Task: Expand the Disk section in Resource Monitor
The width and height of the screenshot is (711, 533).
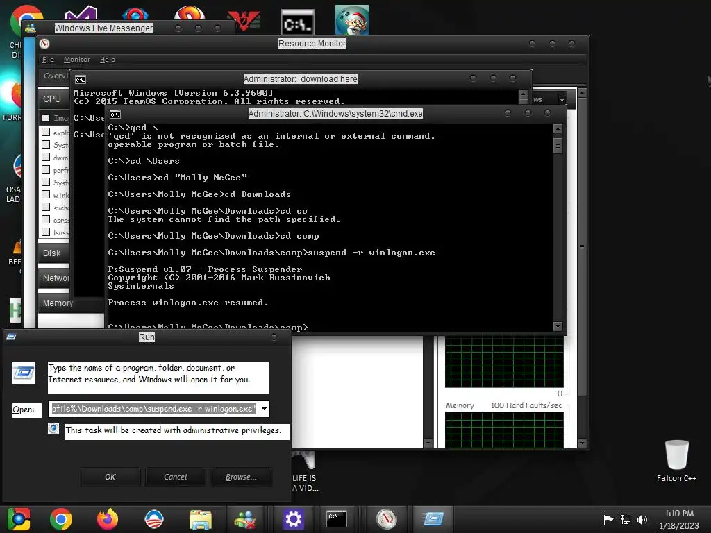Action: [x=54, y=253]
